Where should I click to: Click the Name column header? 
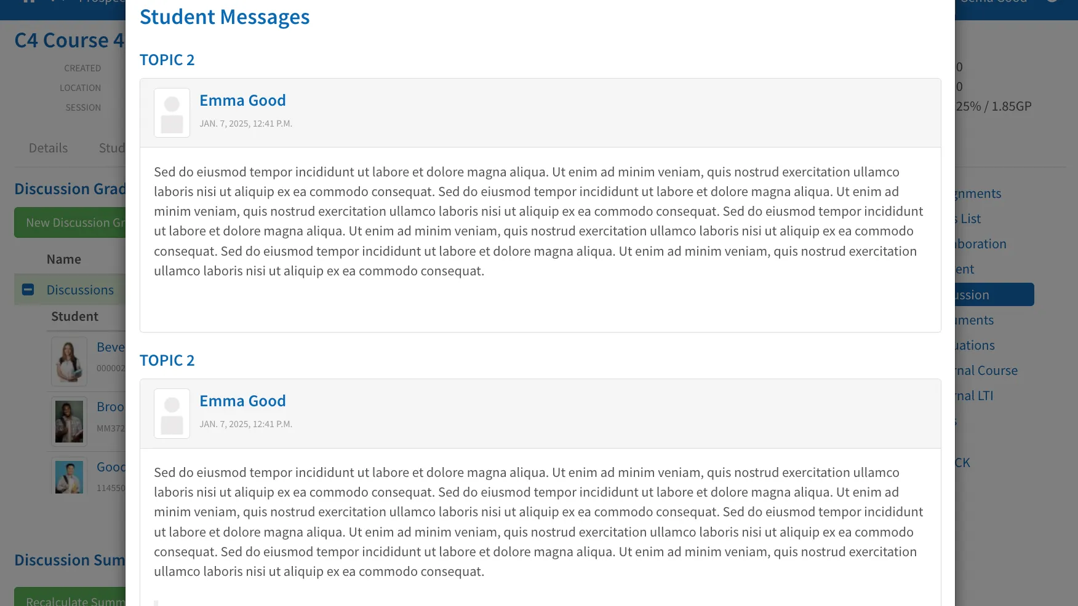coord(64,259)
